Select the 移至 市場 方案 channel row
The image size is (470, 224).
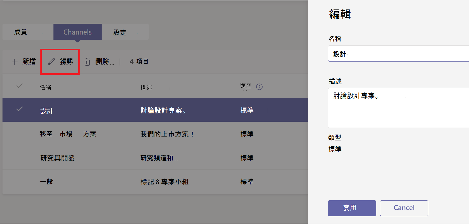(x=155, y=134)
